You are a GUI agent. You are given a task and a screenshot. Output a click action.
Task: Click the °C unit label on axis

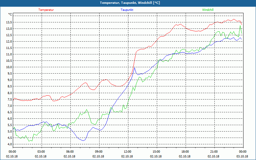pos(10,14)
